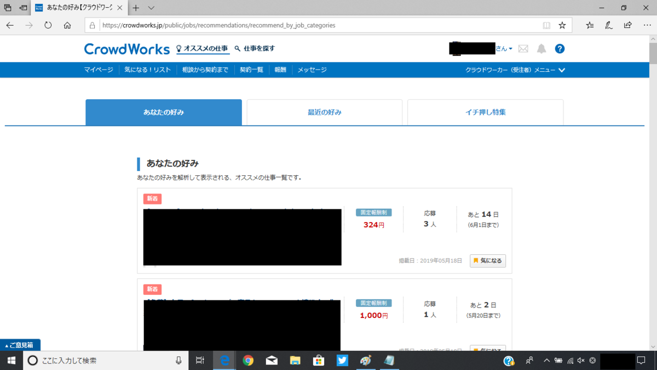This screenshot has height=370, width=657.
Task: Click the blue help question mark icon
Action: (560, 49)
